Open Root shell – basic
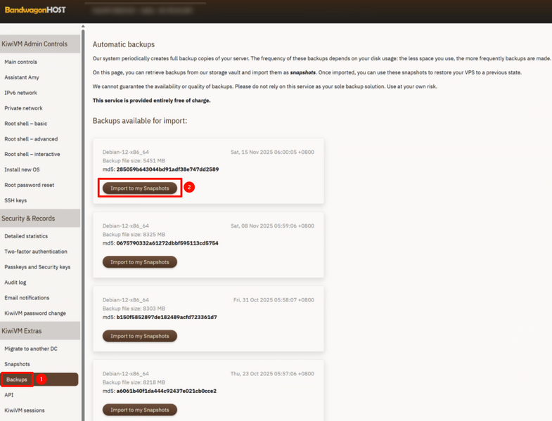The image size is (552, 421). pos(26,124)
